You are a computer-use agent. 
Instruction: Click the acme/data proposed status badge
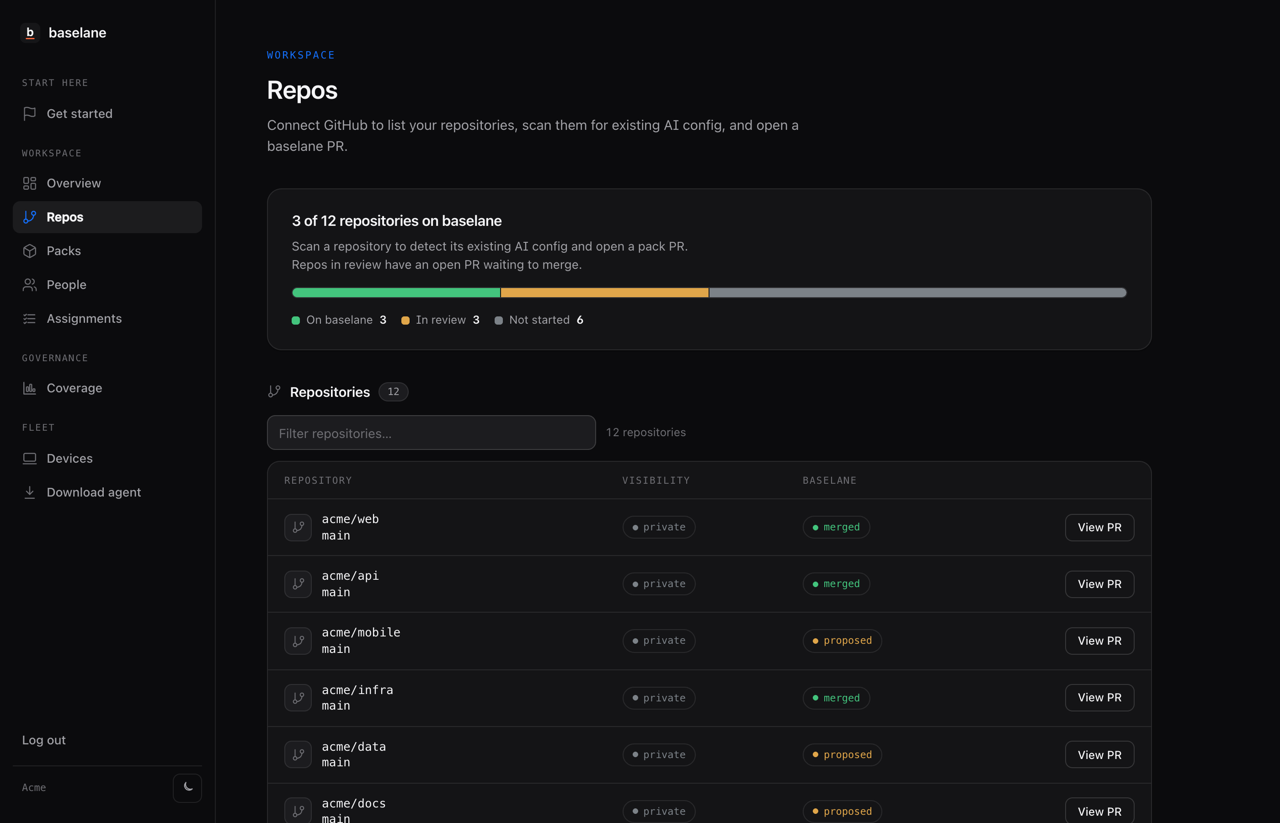tap(842, 754)
